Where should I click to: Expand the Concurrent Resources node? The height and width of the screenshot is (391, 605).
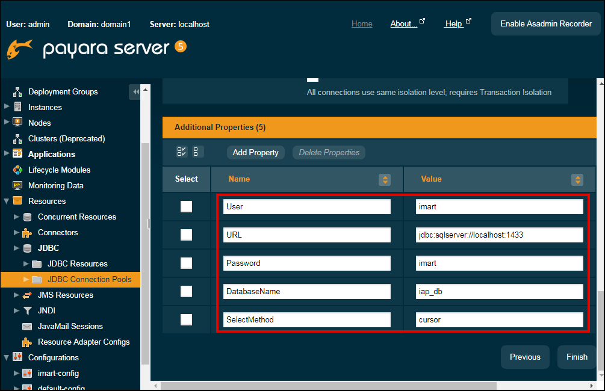(16, 217)
